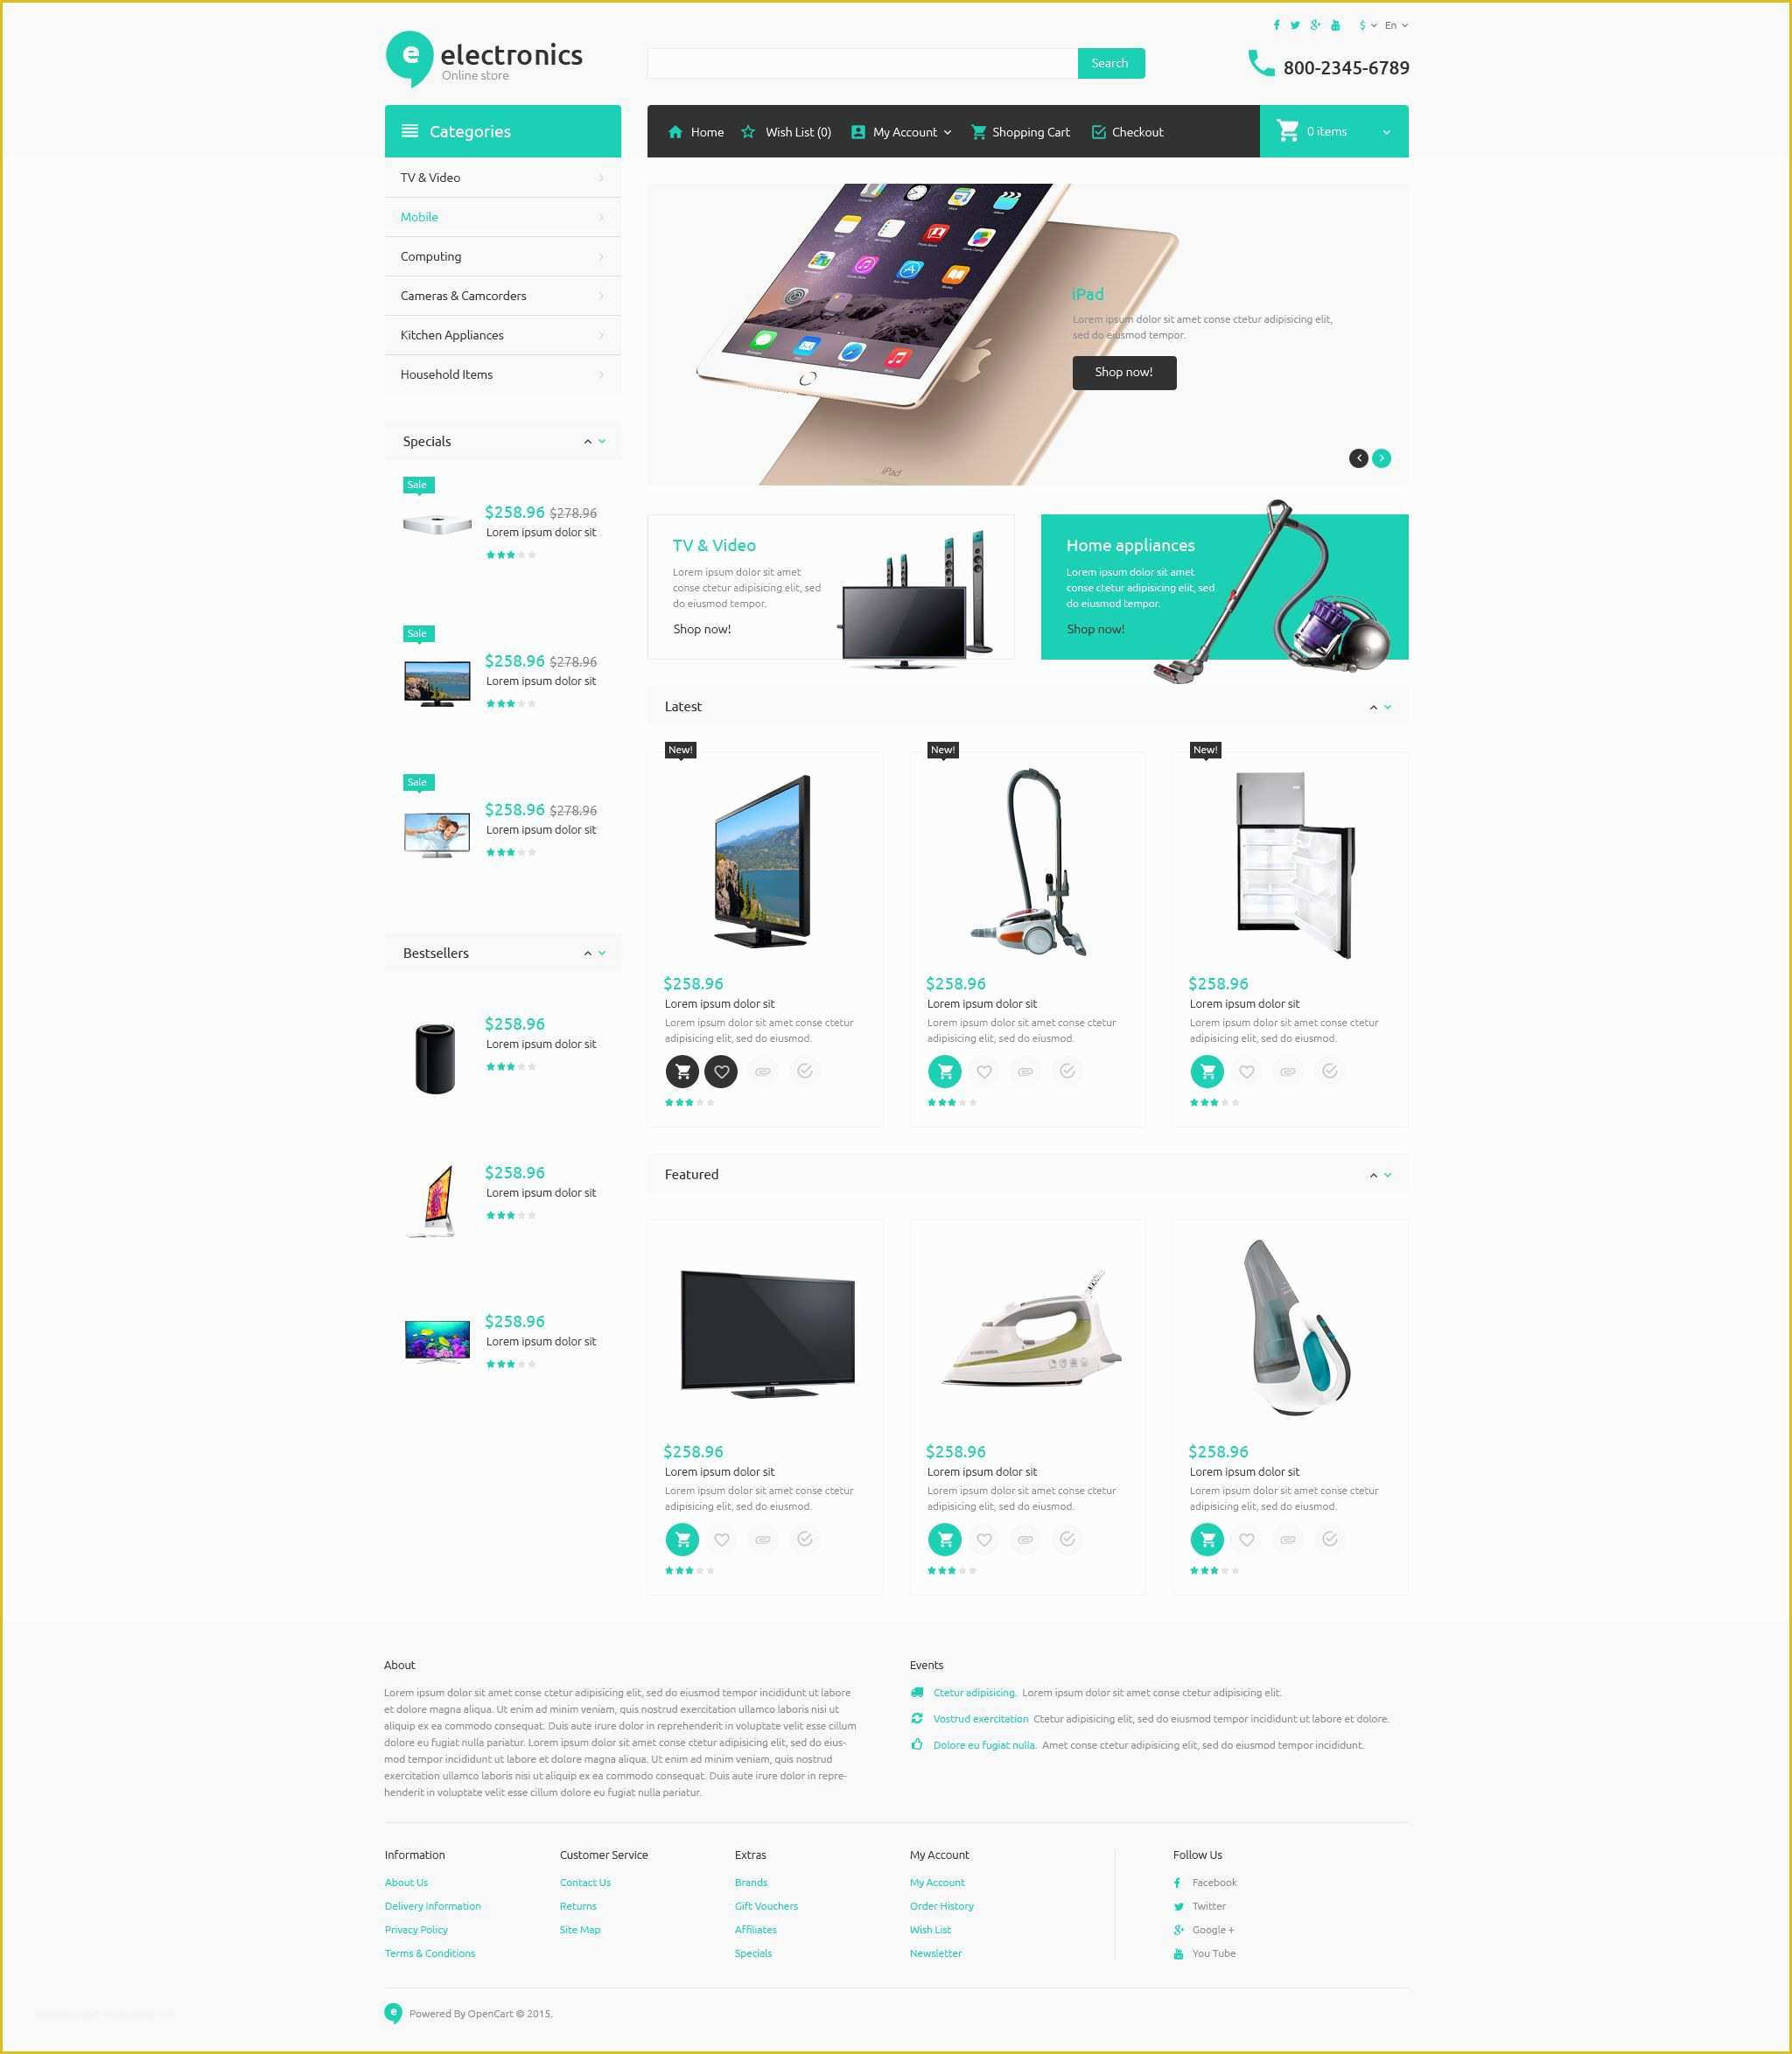1792x2054 pixels.
Task: Expand the 0 items cart dropdown
Action: (1390, 131)
